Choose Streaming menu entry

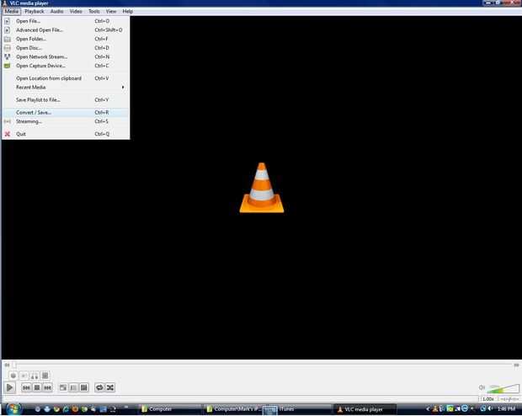[x=66, y=121]
